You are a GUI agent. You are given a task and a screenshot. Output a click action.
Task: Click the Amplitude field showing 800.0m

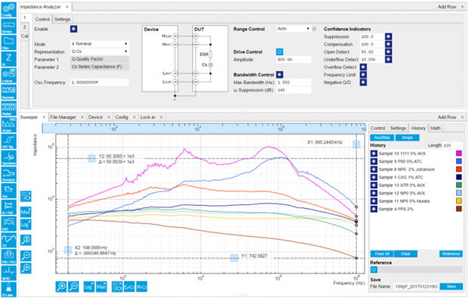pos(294,60)
